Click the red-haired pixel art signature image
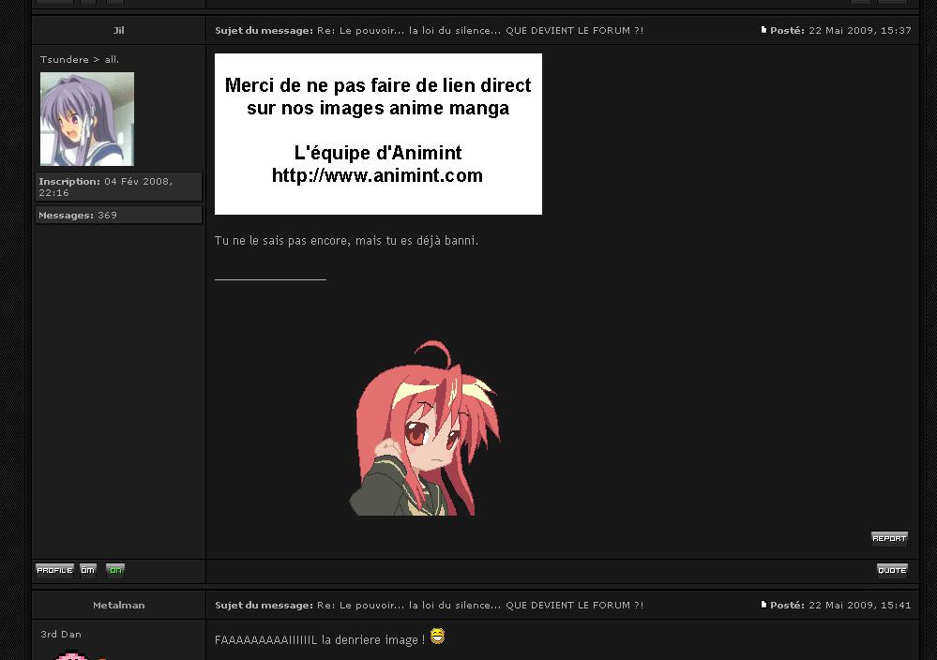This screenshot has width=937, height=660. [x=425, y=428]
